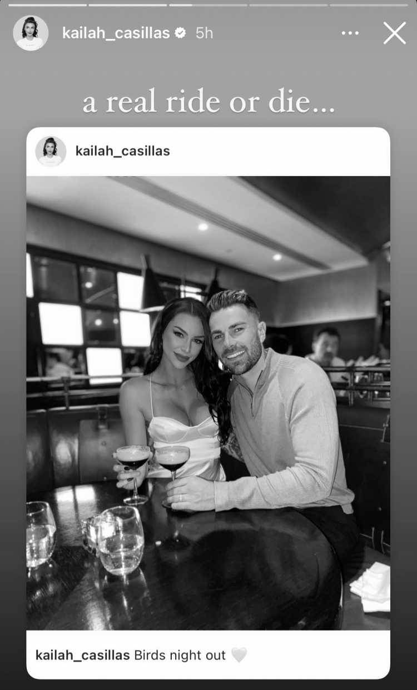Go to the last story progress segment

369,5
